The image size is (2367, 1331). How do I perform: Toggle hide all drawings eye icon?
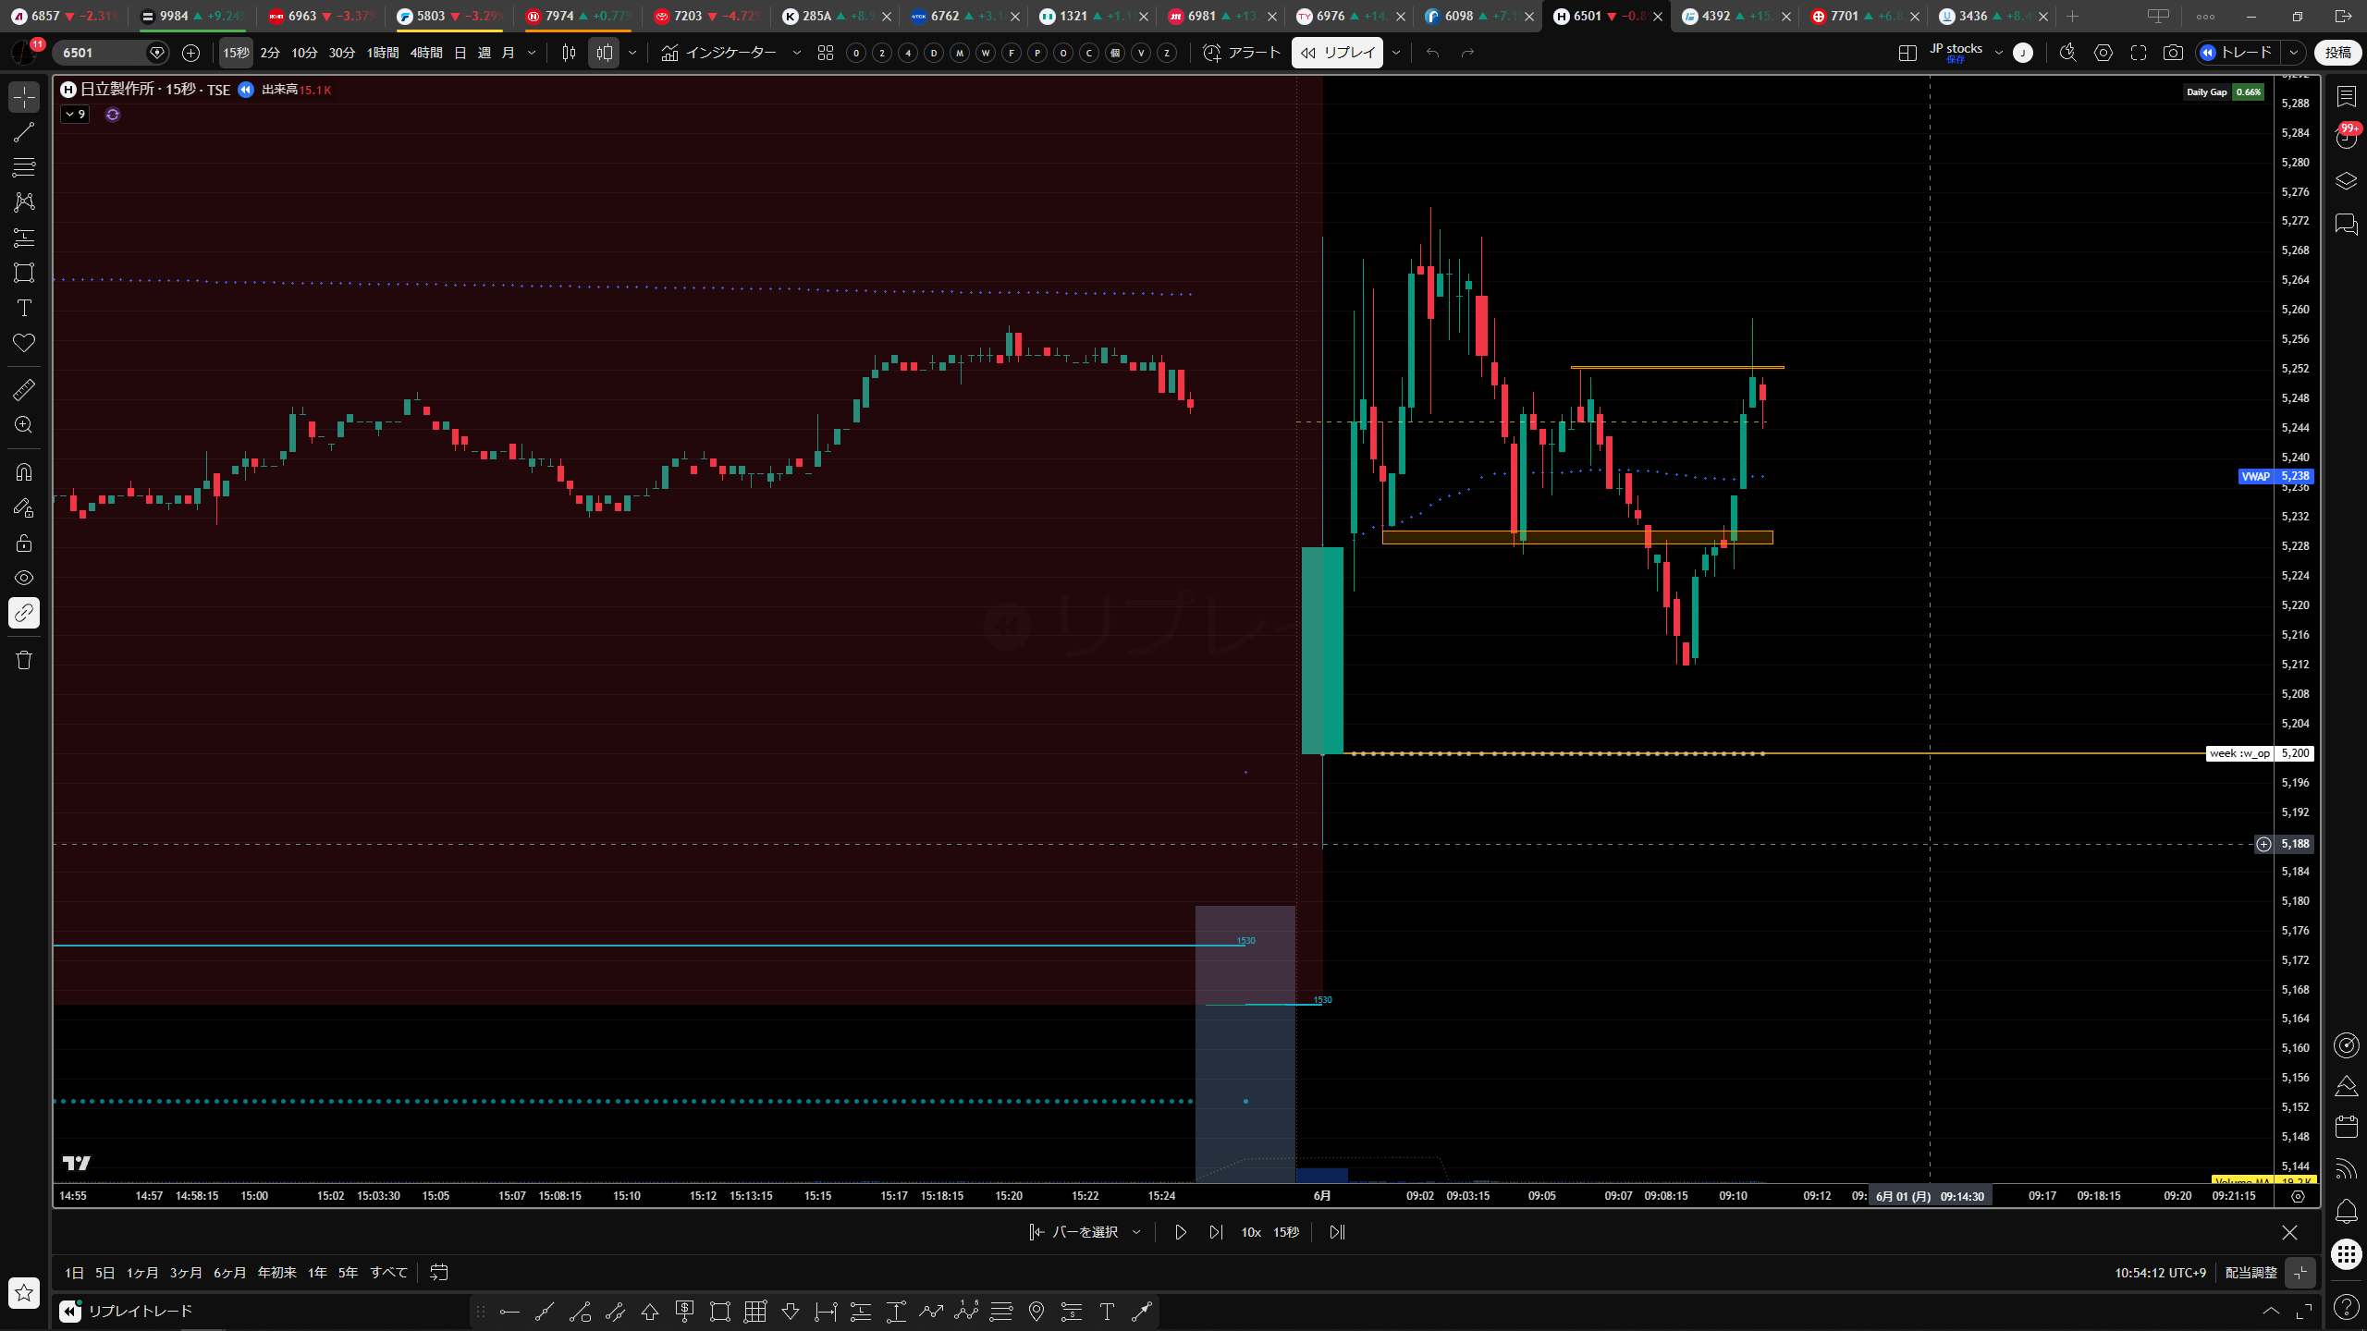pos(24,578)
